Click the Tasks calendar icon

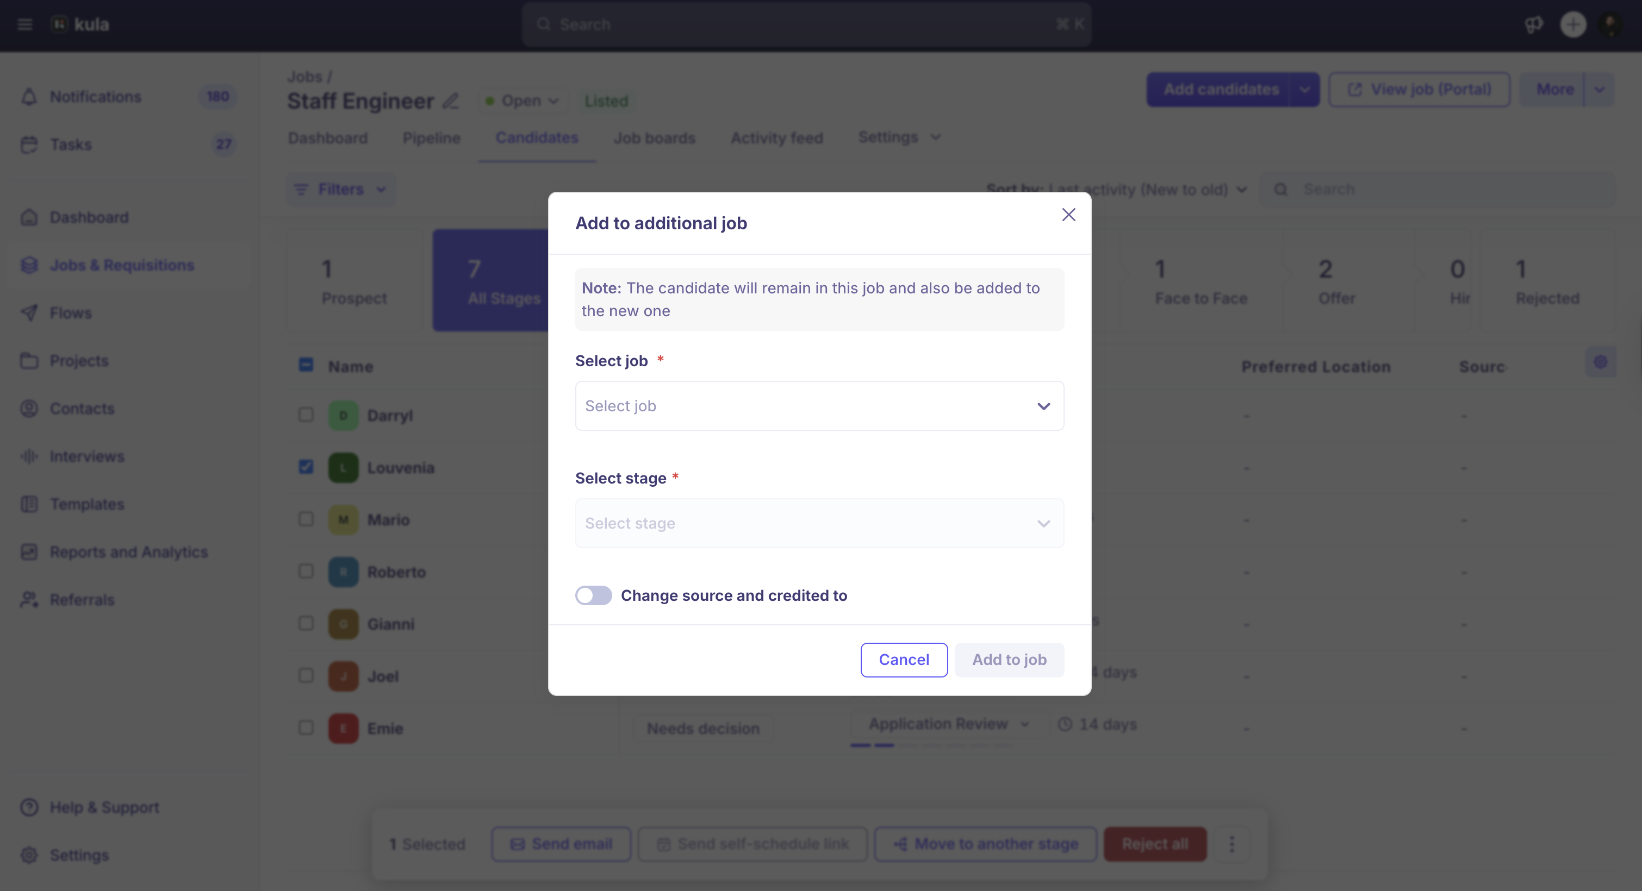coord(29,145)
